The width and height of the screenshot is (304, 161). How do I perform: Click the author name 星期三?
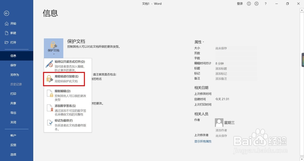point(229,123)
